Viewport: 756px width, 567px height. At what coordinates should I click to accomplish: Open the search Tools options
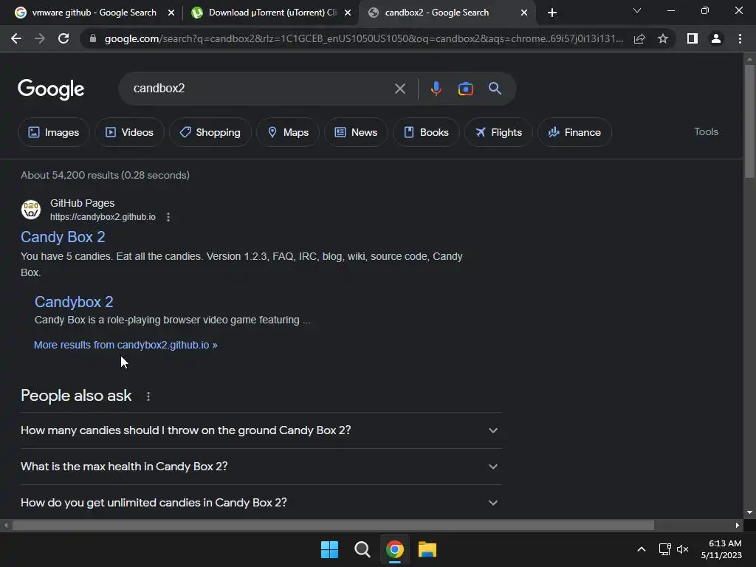(706, 131)
